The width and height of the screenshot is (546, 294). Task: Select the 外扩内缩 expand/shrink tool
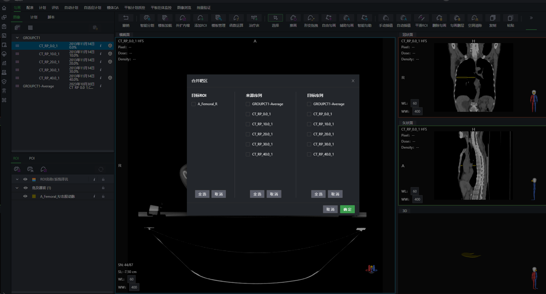[x=183, y=18]
